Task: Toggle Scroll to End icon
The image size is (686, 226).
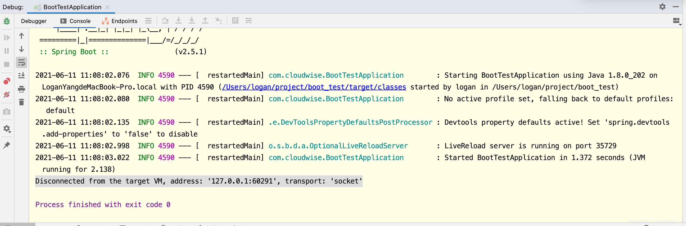Action: click(x=21, y=76)
